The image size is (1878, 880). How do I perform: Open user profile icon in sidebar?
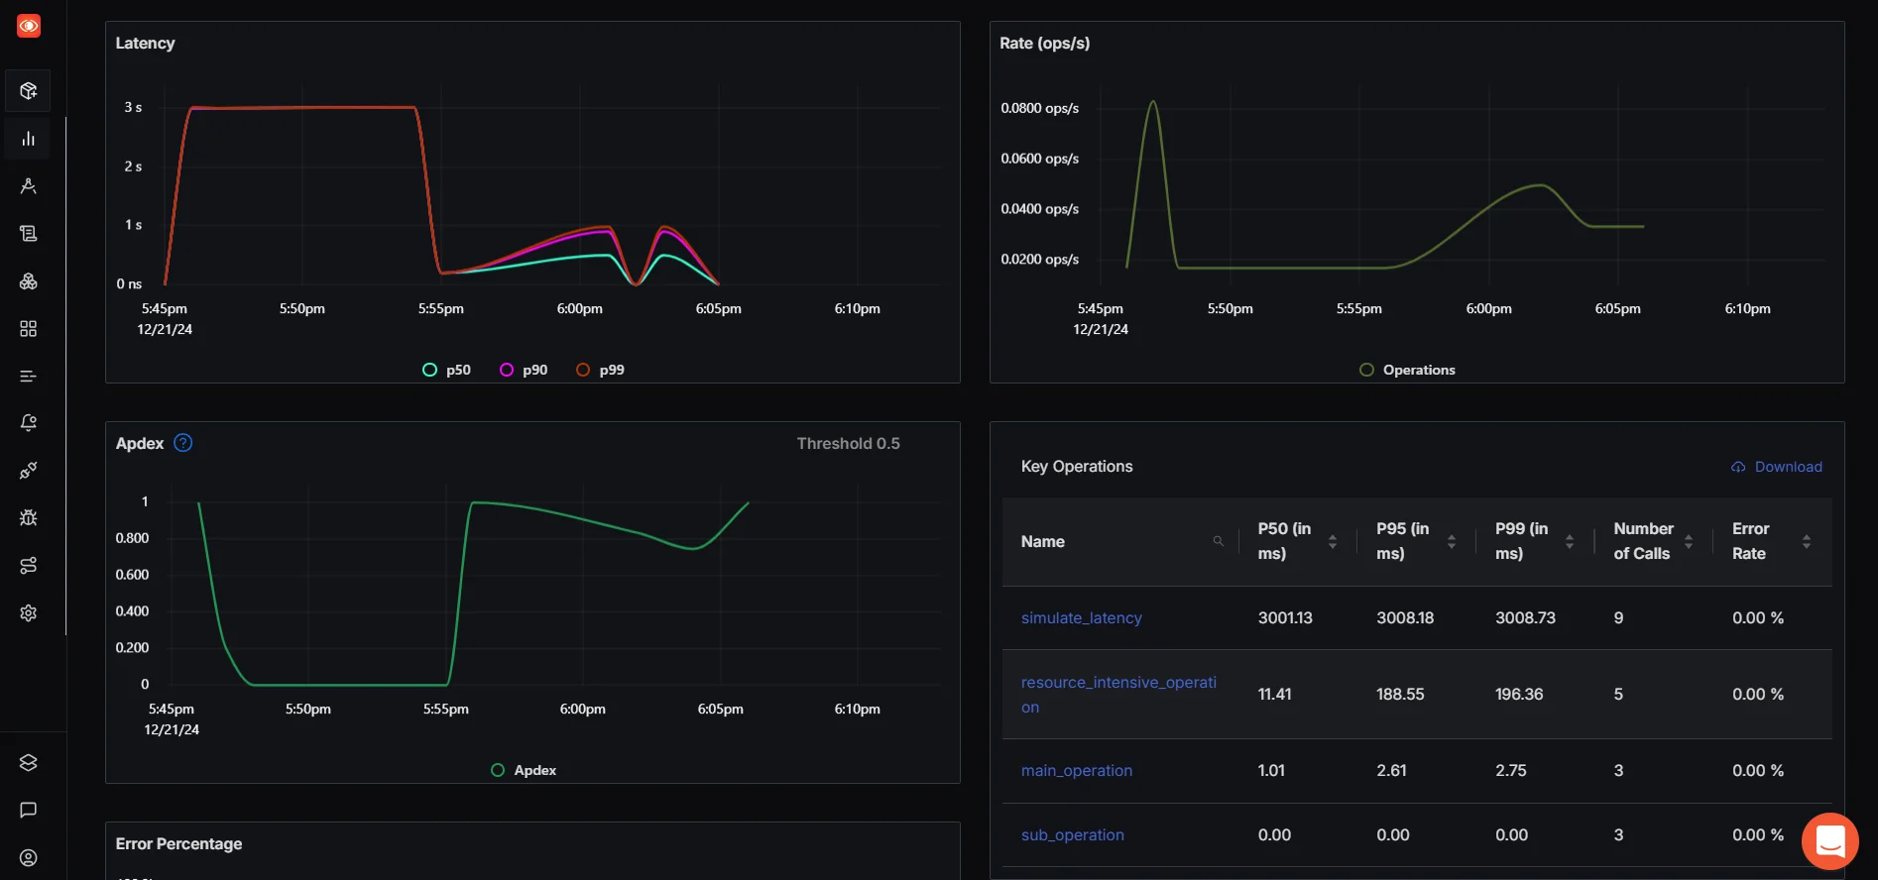[29, 858]
